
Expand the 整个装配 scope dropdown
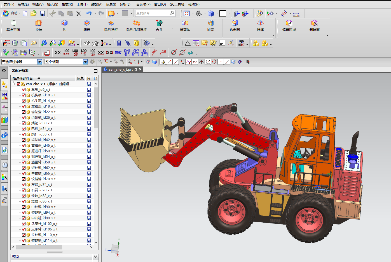[x=85, y=62]
